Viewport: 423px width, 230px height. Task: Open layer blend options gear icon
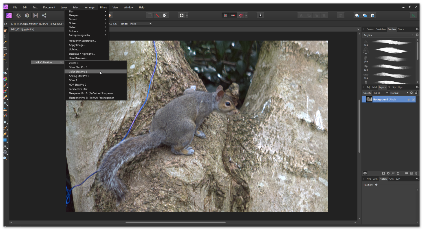tap(411, 93)
